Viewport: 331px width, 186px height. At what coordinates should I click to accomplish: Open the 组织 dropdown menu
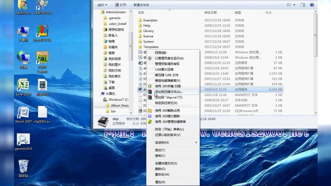pyautogui.click(x=102, y=5)
